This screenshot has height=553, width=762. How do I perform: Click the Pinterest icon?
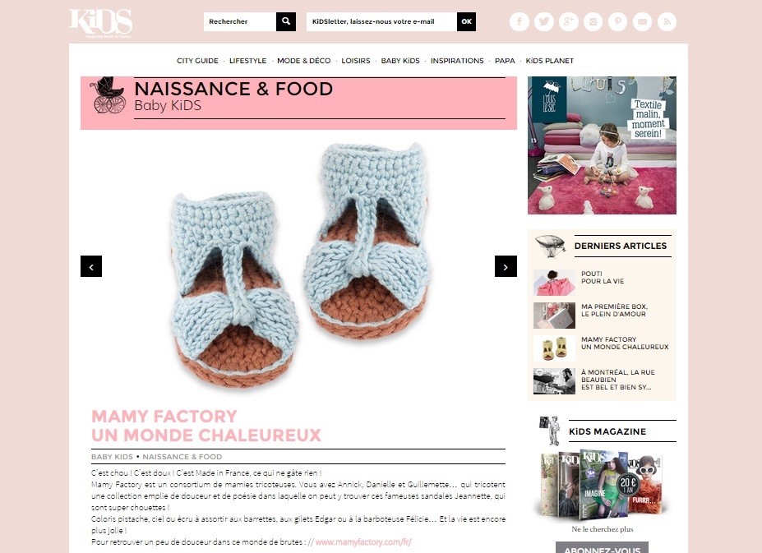tap(617, 22)
